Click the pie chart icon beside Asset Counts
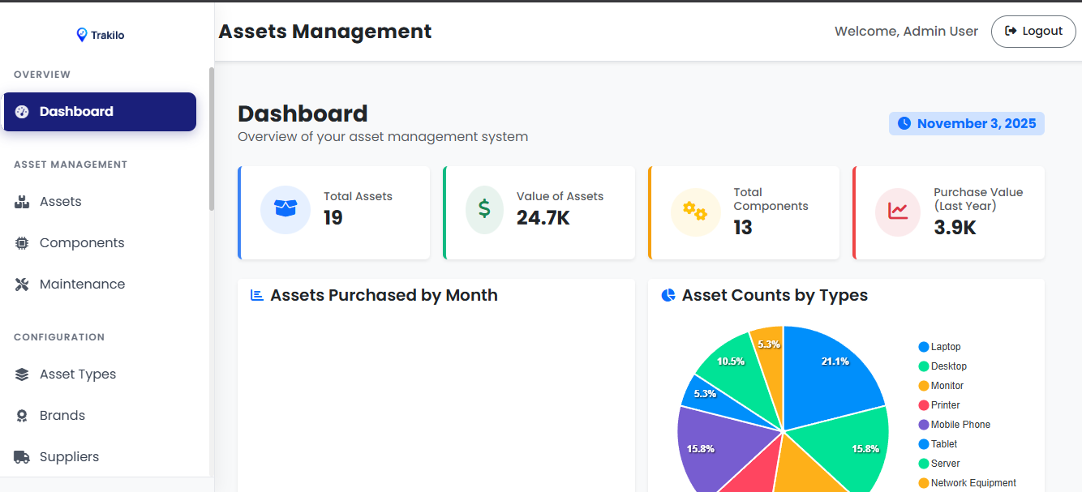 point(667,295)
